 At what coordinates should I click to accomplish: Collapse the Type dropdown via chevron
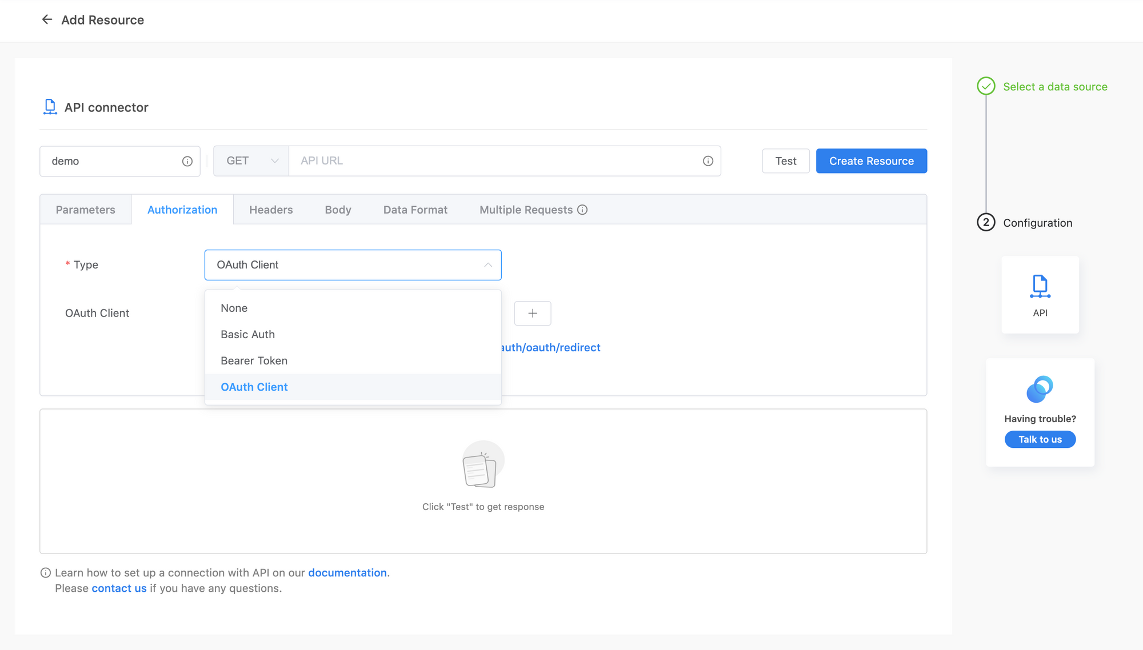tap(487, 265)
